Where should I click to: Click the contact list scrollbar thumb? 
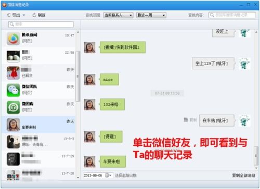[x=78, y=77]
